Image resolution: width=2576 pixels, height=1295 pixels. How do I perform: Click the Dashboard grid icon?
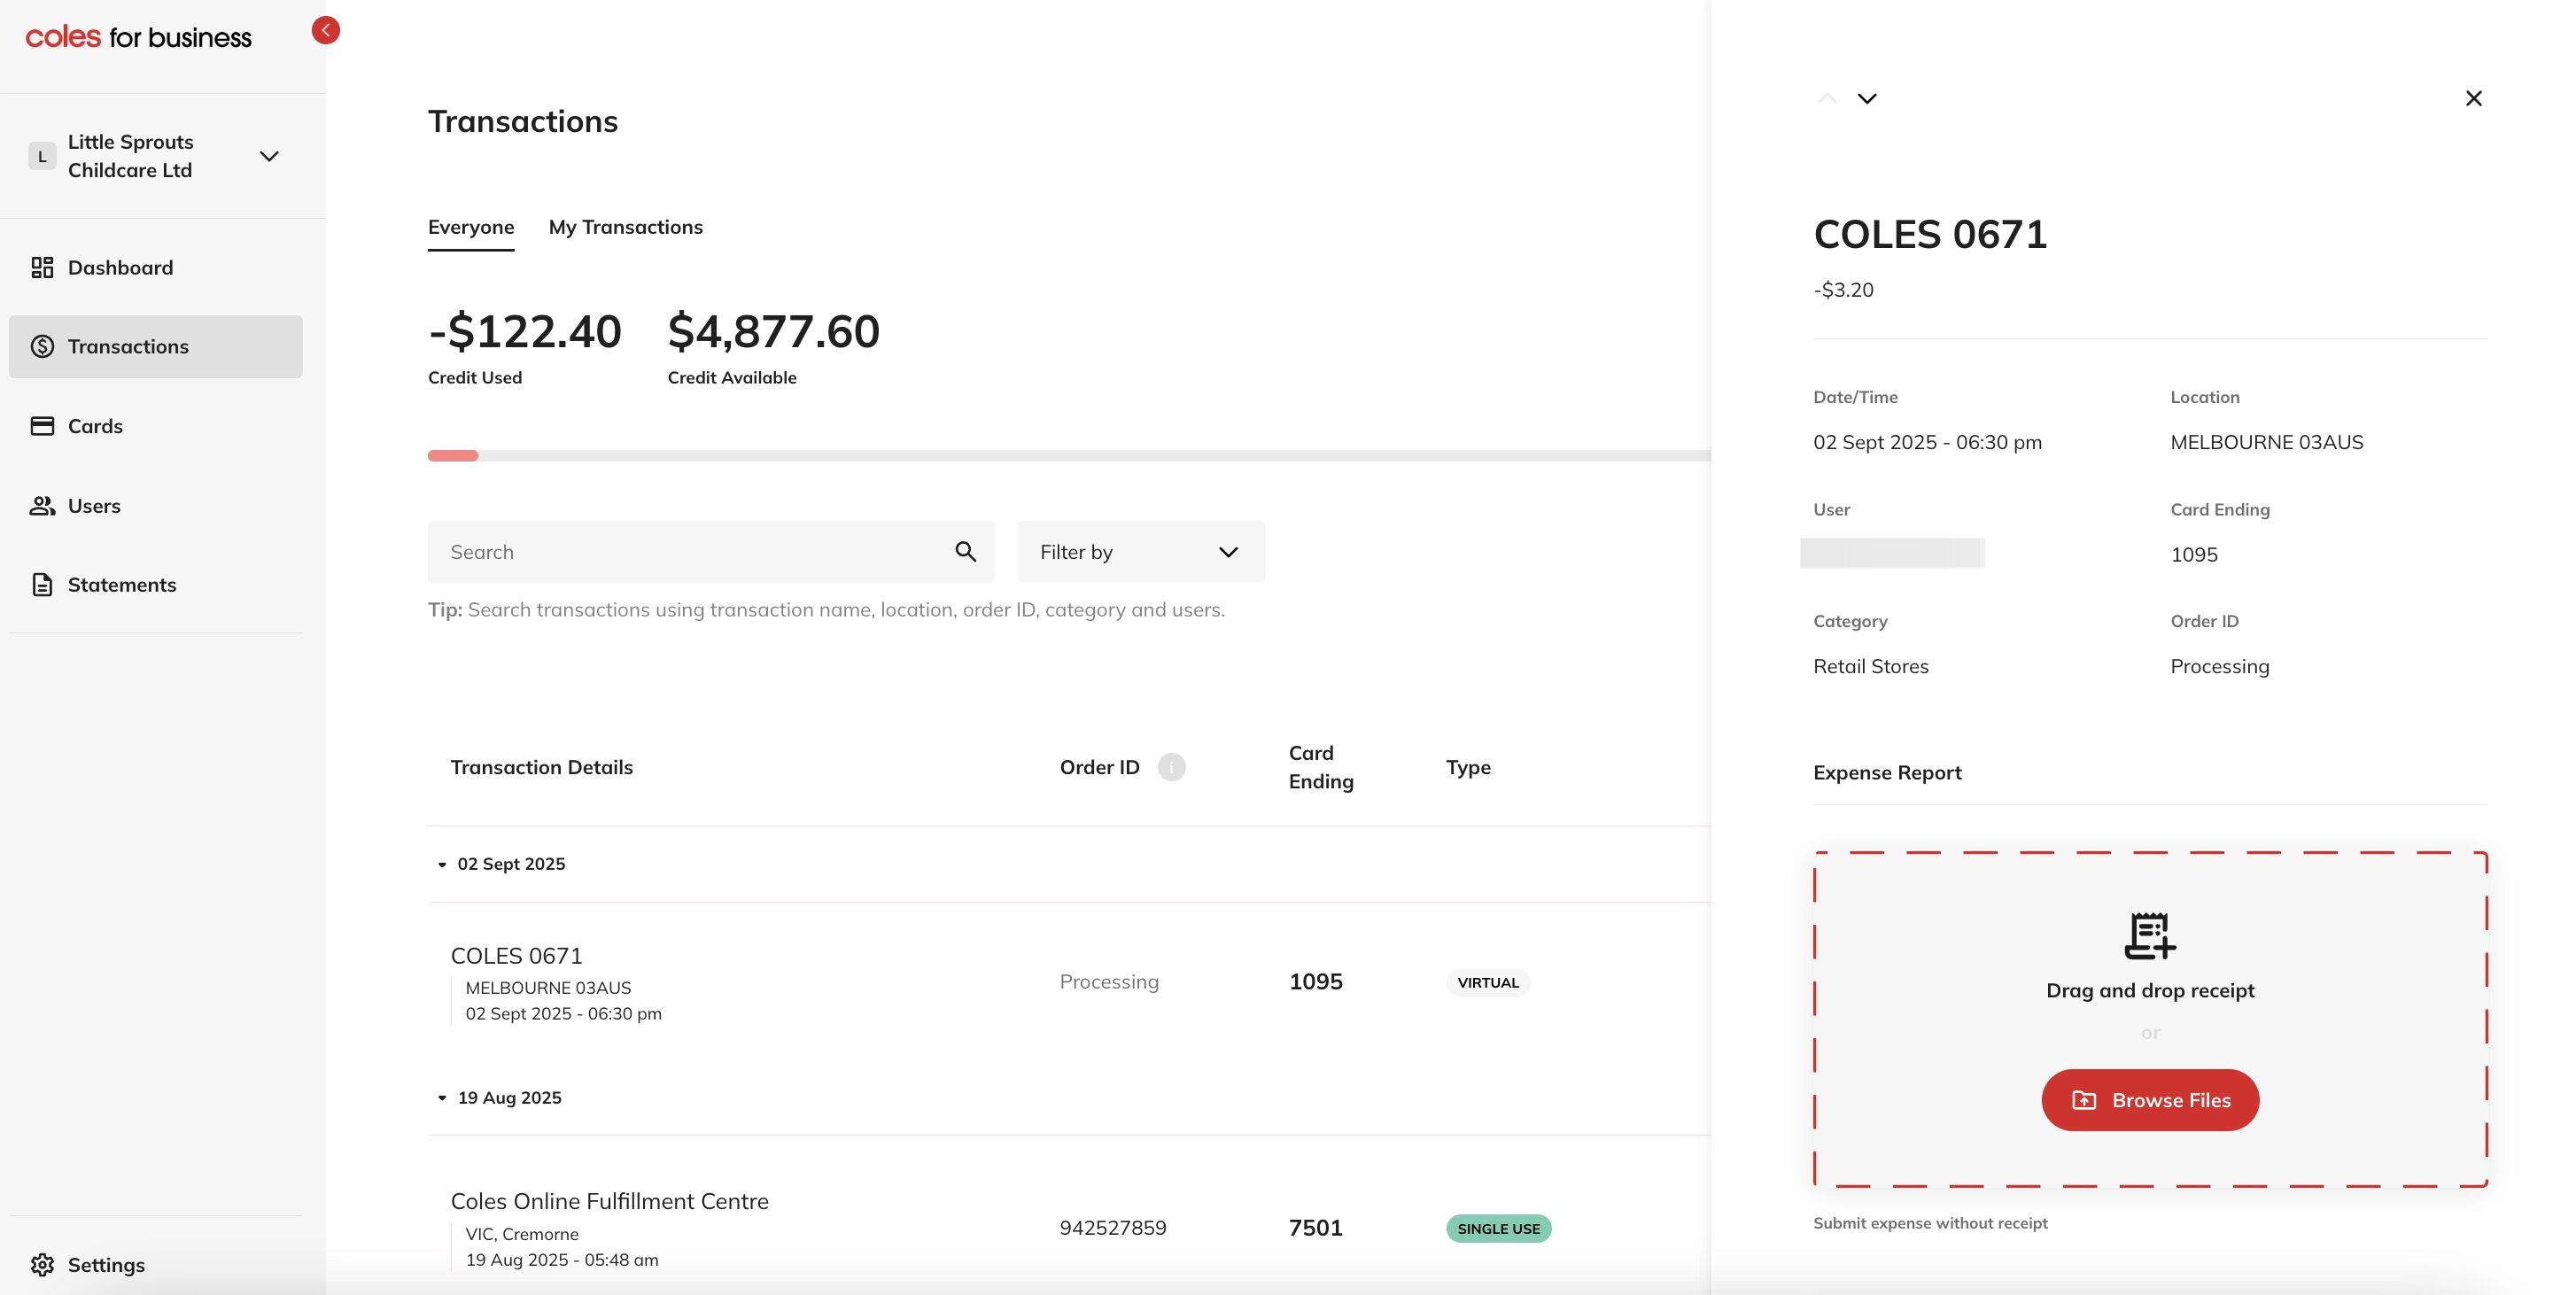(x=42, y=267)
